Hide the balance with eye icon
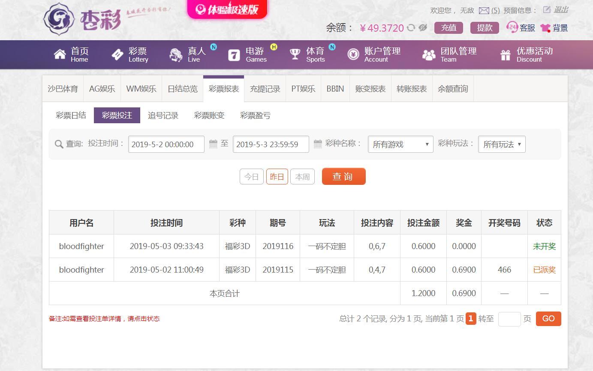The width and height of the screenshot is (593, 371). (x=423, y=28)
